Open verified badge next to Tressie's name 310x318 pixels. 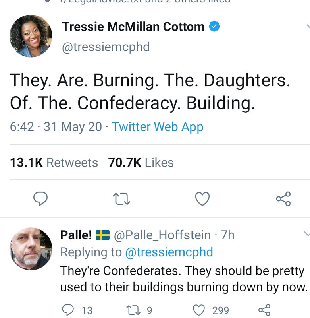click(x=214, y=26)
